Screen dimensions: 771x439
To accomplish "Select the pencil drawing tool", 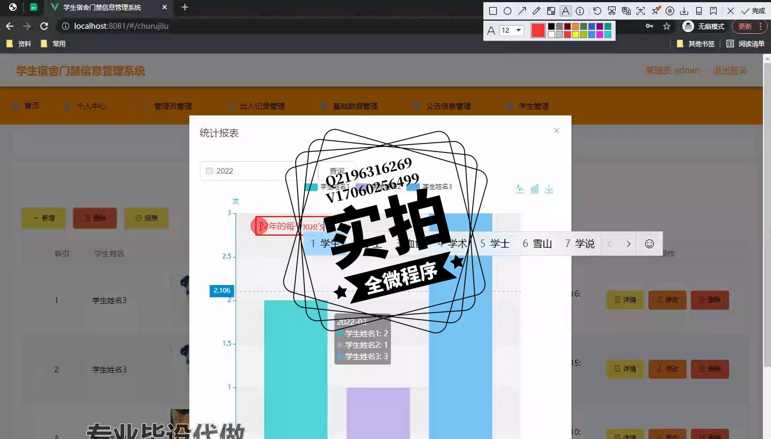I will coord(536,11).
